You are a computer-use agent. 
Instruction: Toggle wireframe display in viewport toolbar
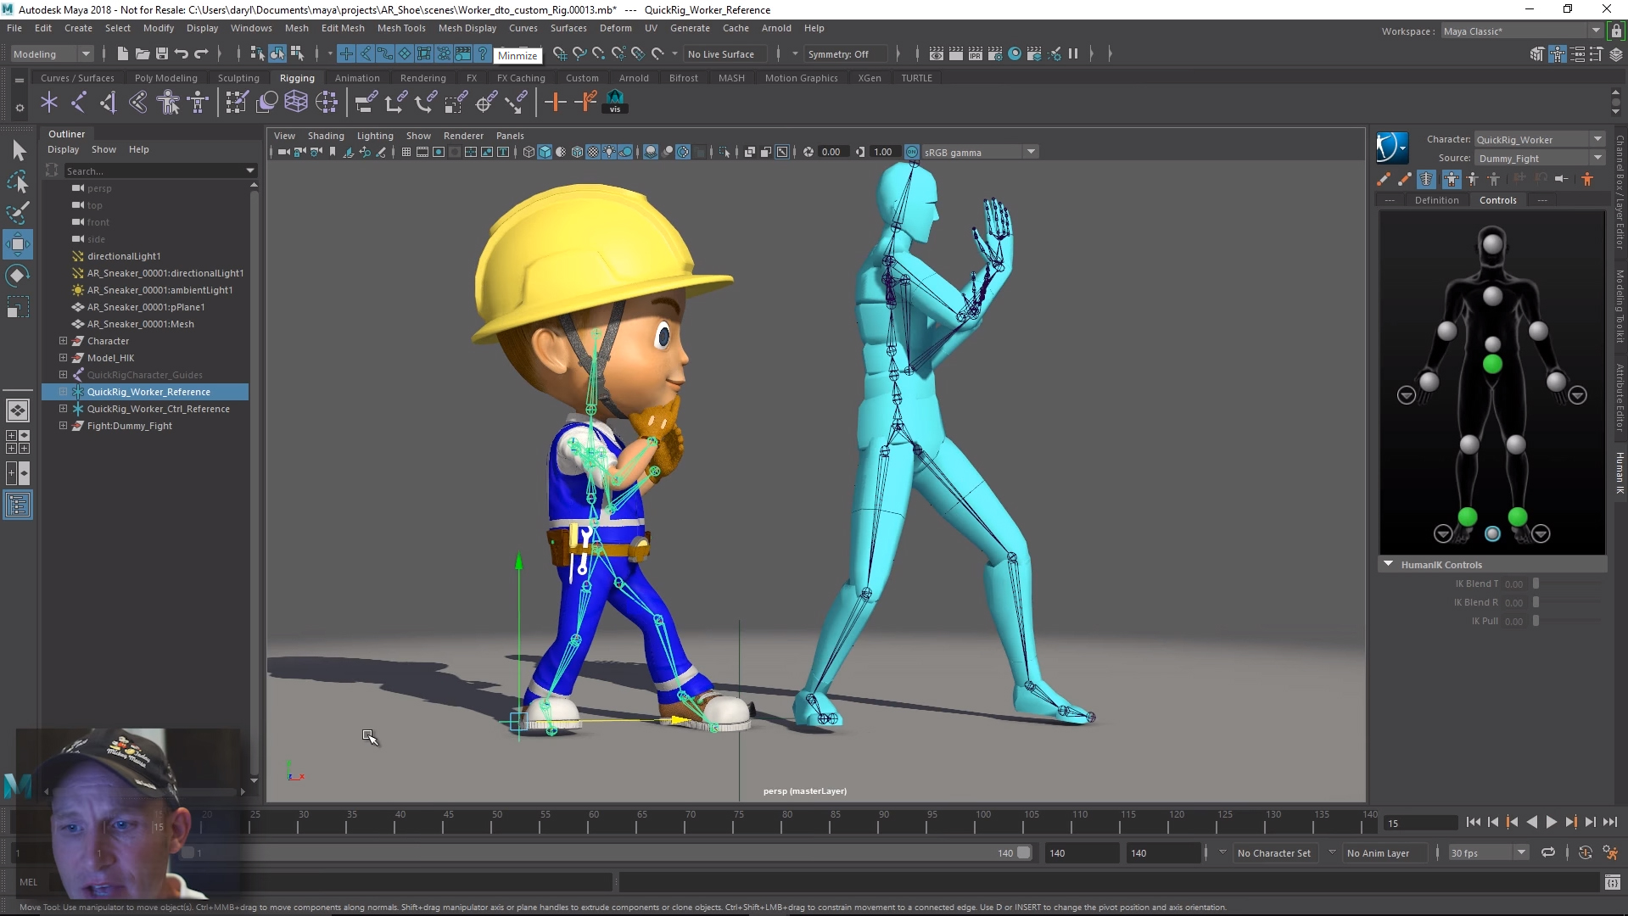(529, 153)
